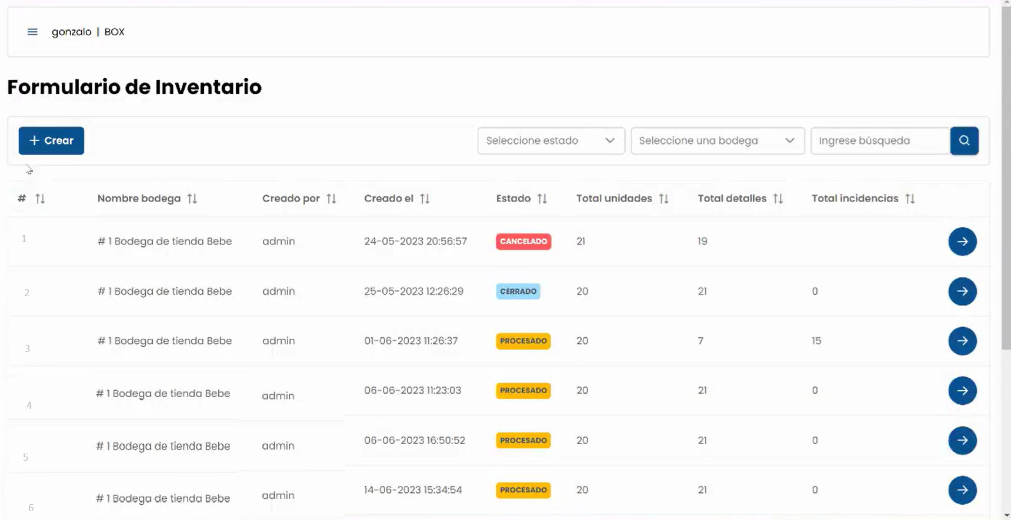Viewport: 1011px width, 520px height.
Task: Sort table by Creado el date
Action: click(x=425, y=199)
